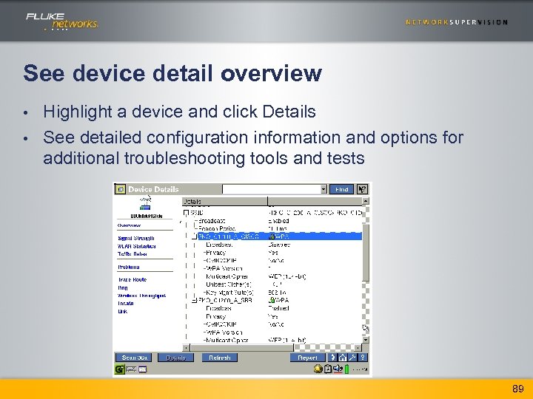The height and width of the screenshot is (399, 533).
Task: Click the Find button
Action: pos(341,189)
